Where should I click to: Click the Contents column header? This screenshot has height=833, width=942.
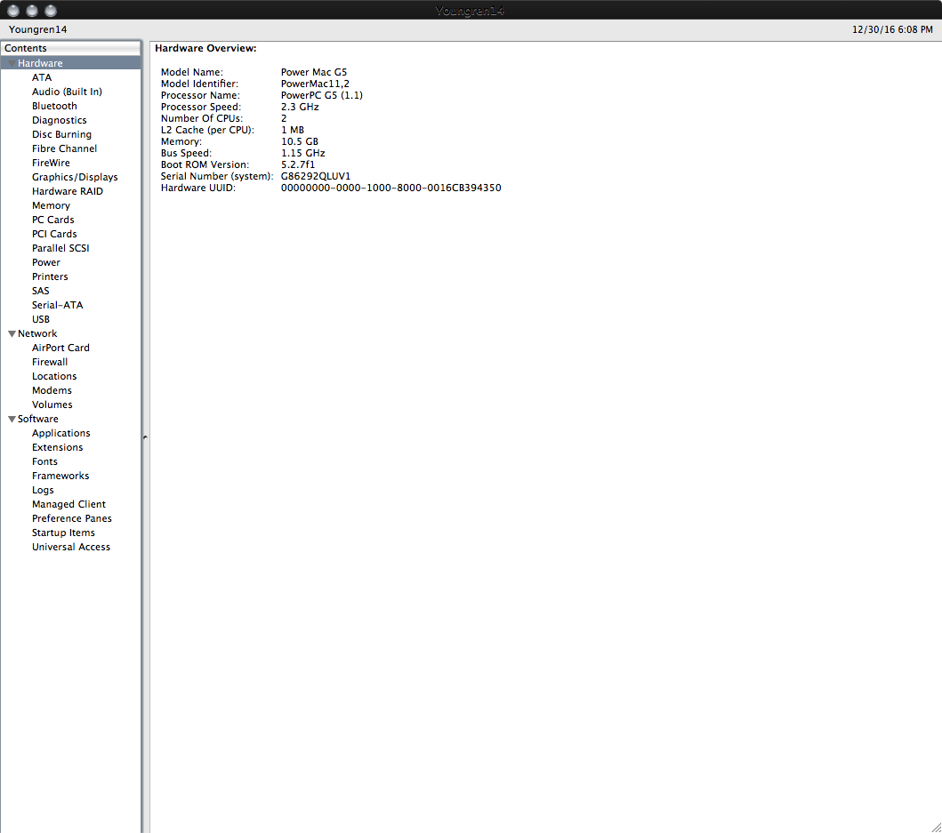coord(71,48)
